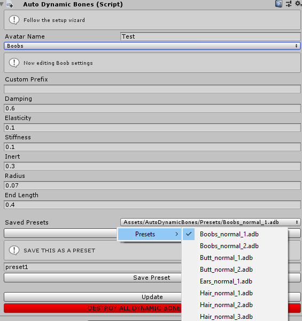Viewport: 302px width, 321px height.
Task: Click the Radius value field
Action: [152, 185]
